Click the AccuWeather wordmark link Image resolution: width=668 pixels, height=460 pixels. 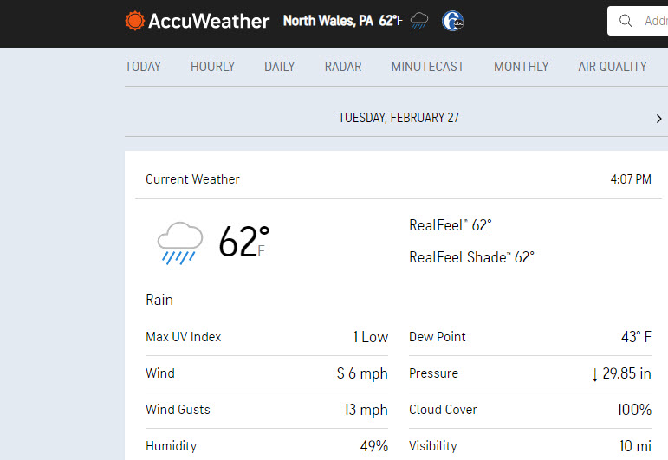pos(209,21)
